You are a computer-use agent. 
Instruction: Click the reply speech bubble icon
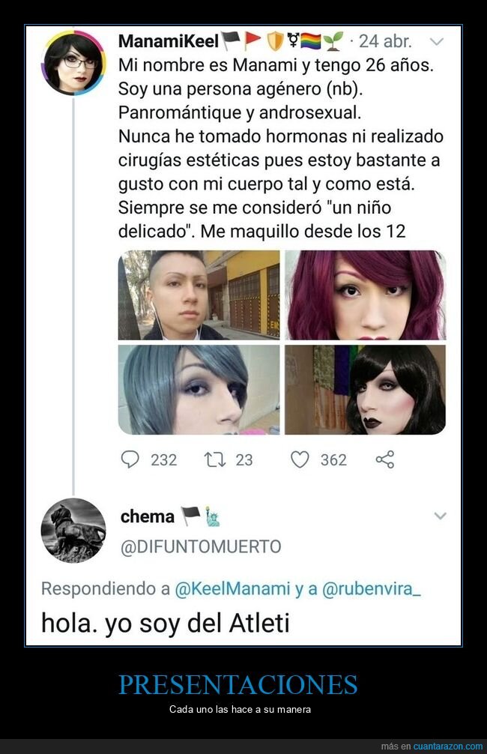click(130, 459)
